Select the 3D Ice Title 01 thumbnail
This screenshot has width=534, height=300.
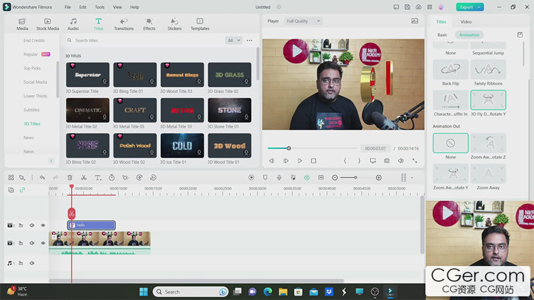pyautogui.click(x=182, y=145)
